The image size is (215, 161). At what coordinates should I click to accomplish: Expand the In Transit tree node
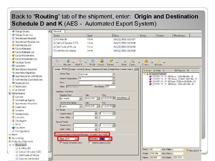click(x=10, y=90)
